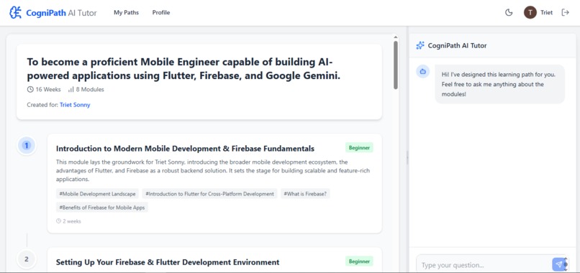The image size is (580, 273).
Task: Click the logout arrow icon
Action: [x=565, y=12]
